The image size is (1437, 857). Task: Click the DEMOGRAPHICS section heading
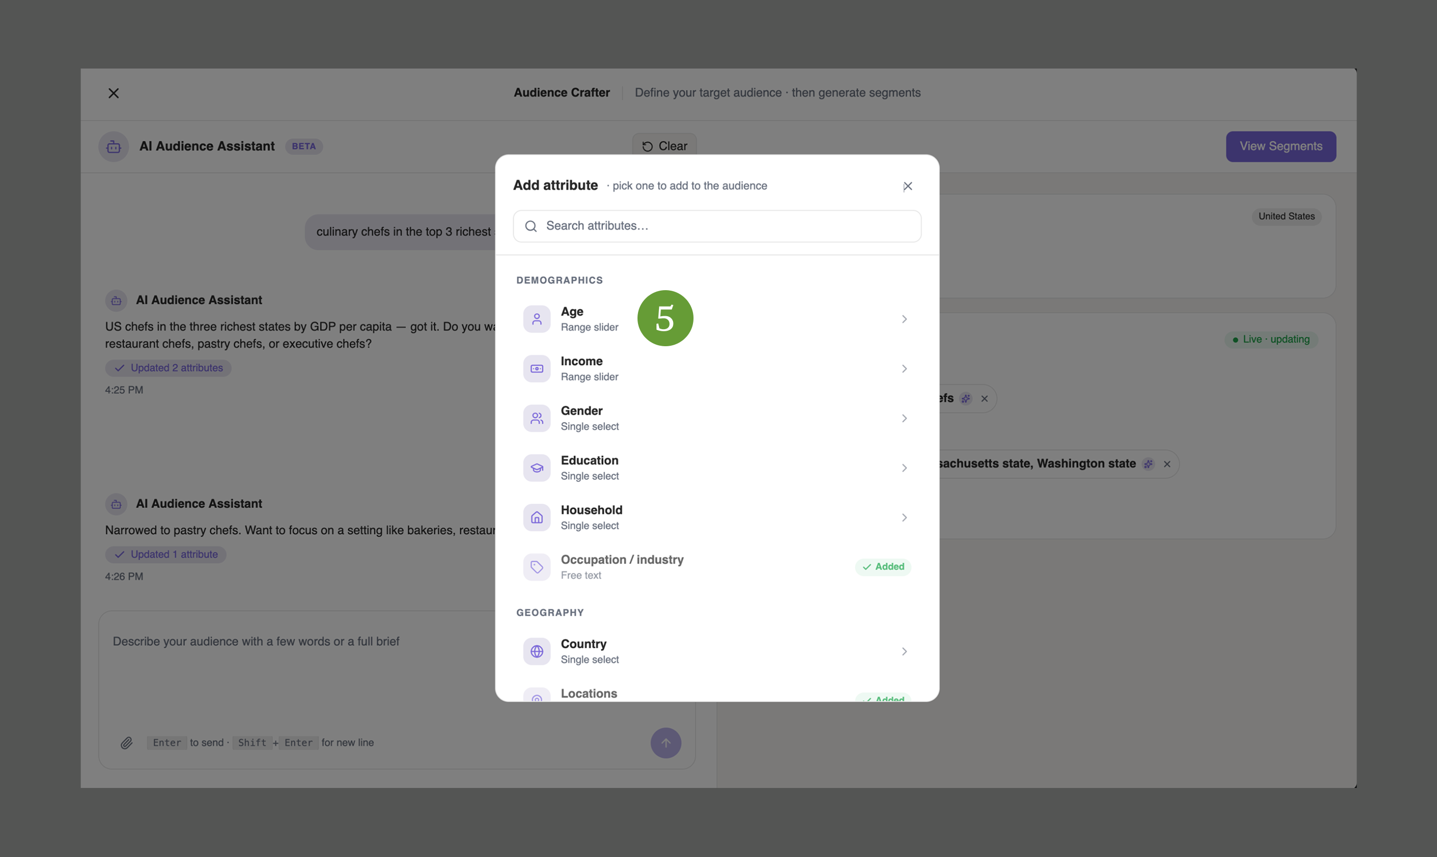coord(559,280)
